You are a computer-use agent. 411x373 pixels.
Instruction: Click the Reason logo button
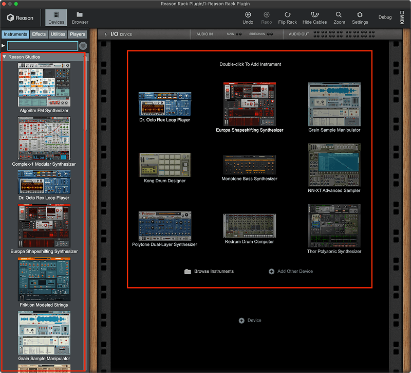click(20, 18)
